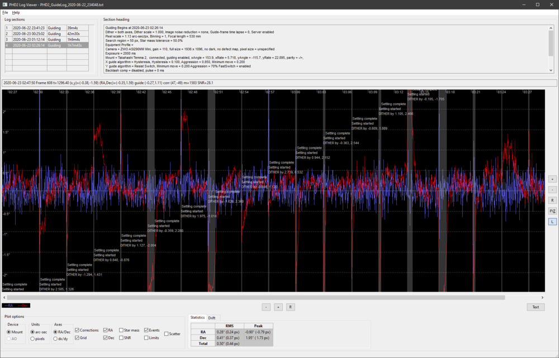Select the dx/dy axes radio button
Screen dimensions: 559x358
[x=56, y=338]
